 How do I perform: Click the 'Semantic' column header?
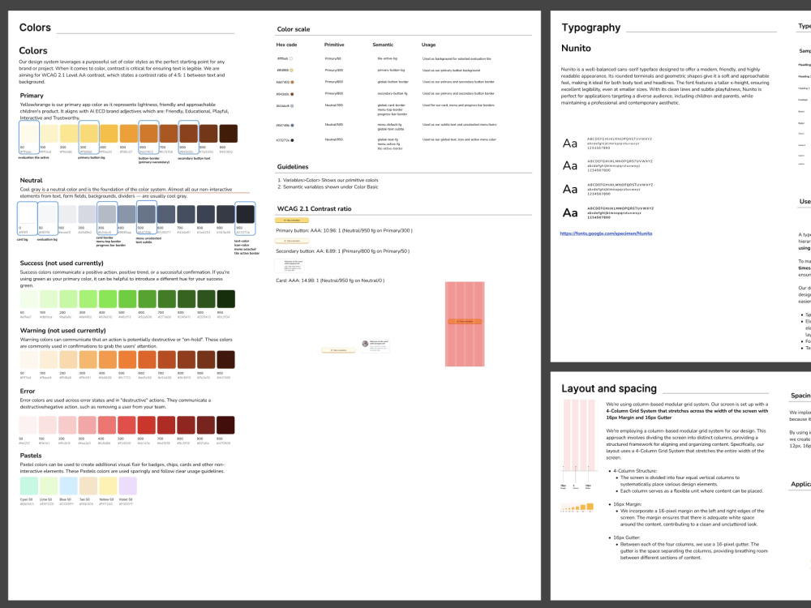(x=383, y=45)
